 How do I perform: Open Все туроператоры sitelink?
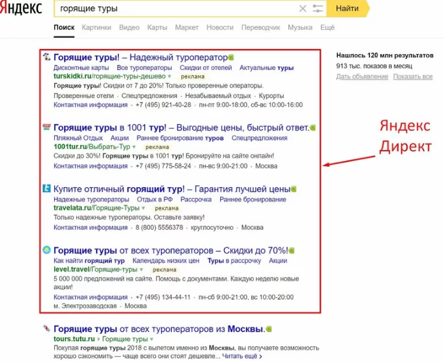[144, 67]
